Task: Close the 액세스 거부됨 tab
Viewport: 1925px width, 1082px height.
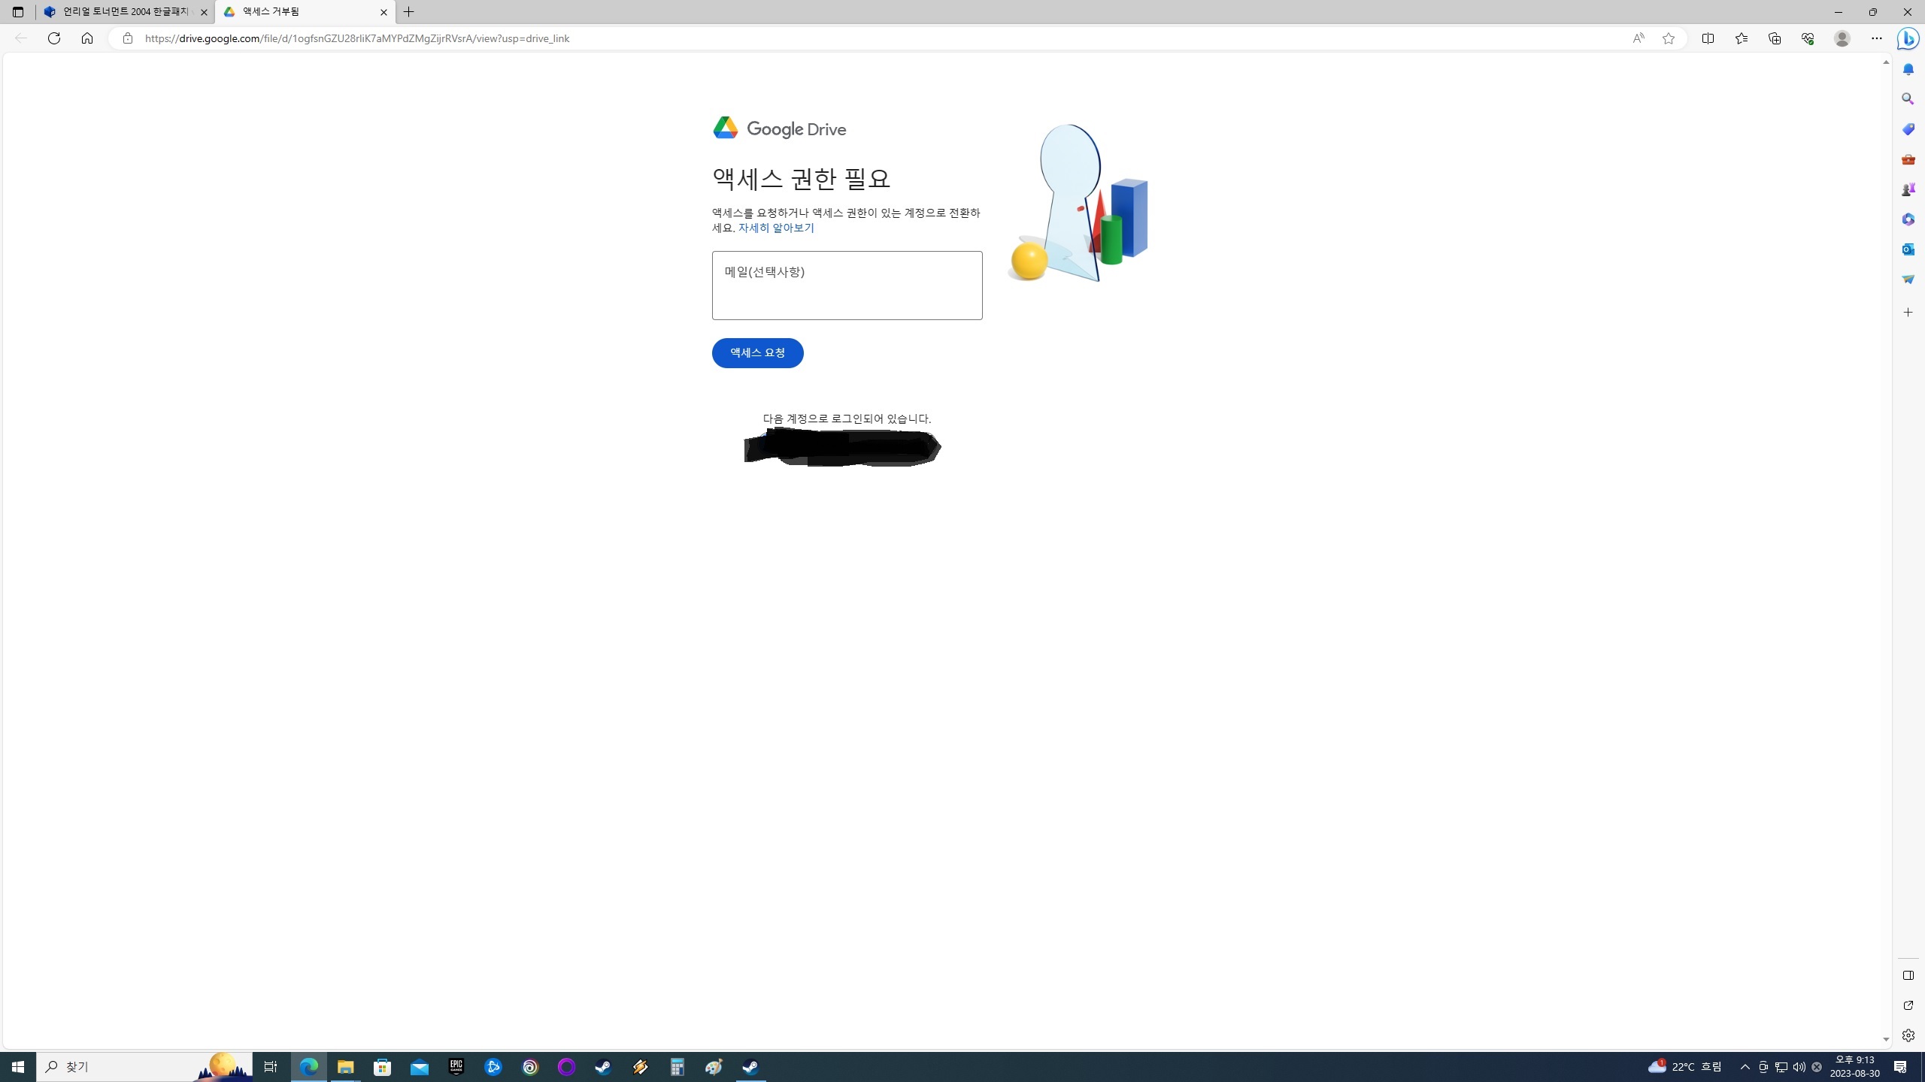Action: (x=383, y=12)
